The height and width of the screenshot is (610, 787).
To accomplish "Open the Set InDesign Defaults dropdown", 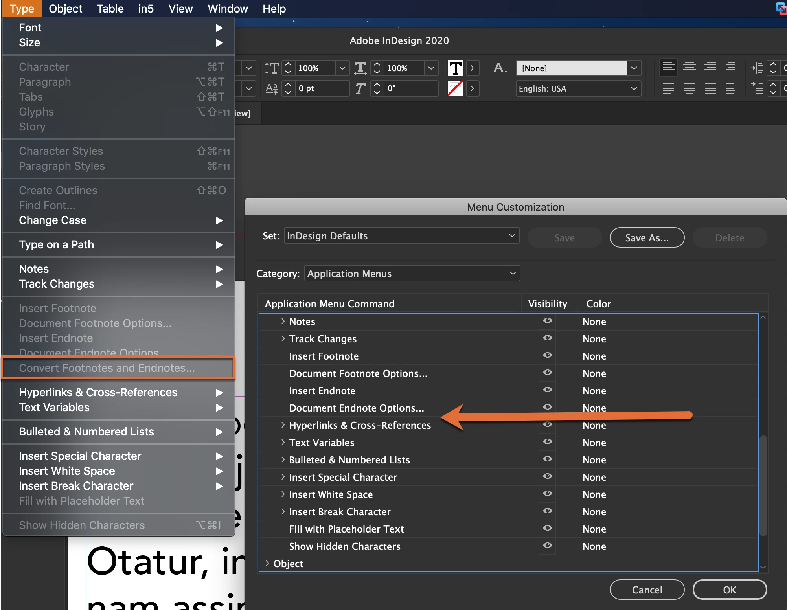I will 401,236.
